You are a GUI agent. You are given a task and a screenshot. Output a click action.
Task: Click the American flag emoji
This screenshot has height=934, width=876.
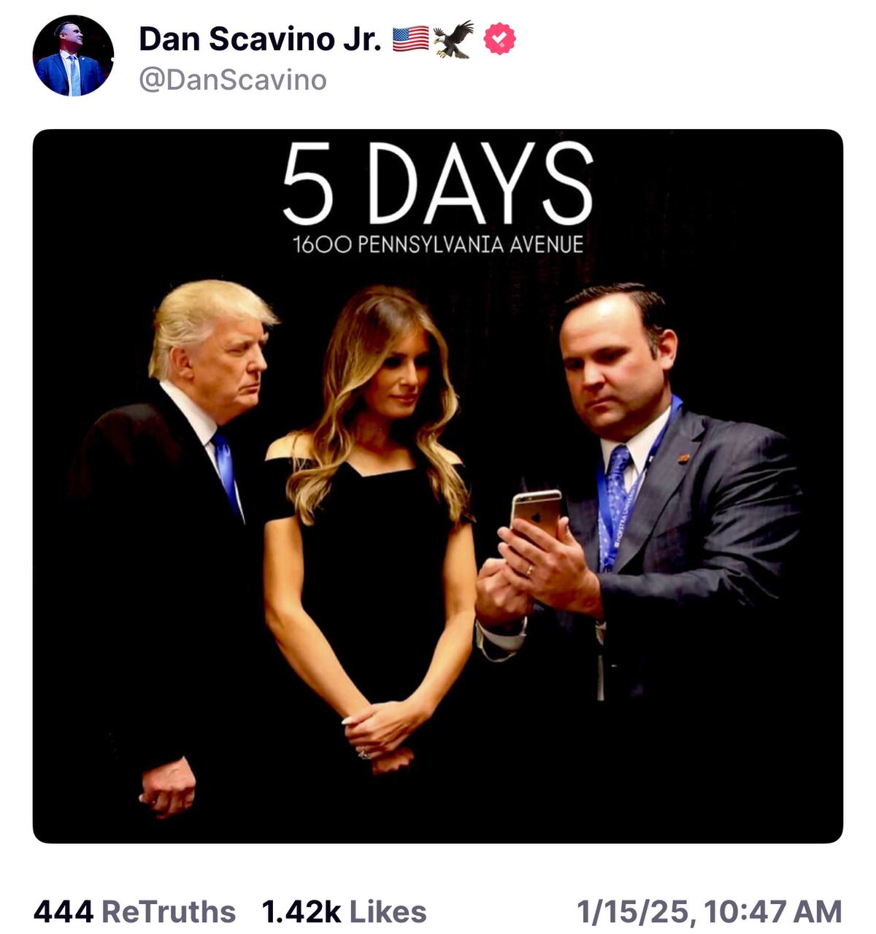410,39
